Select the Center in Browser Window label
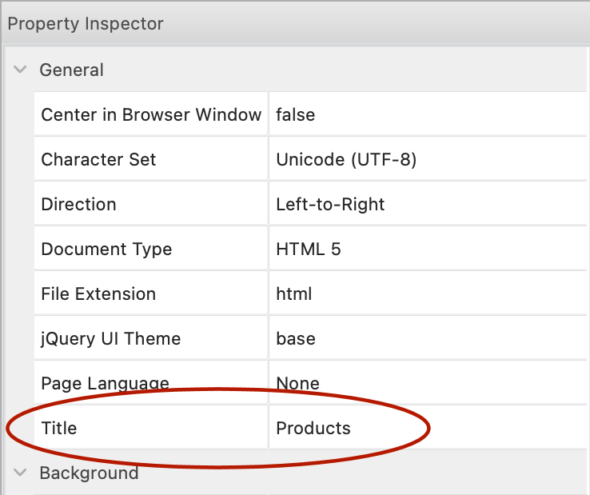 (x=151, y=115)
